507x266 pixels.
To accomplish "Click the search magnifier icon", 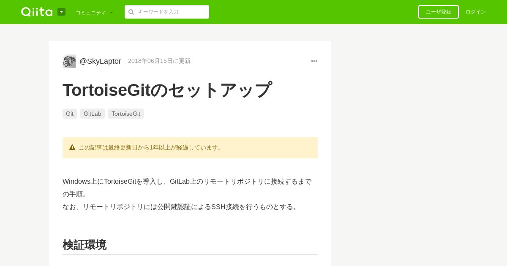I will click(x=131, y=12).
